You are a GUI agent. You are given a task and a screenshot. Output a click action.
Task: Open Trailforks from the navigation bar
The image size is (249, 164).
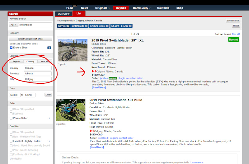coord(163,8)
